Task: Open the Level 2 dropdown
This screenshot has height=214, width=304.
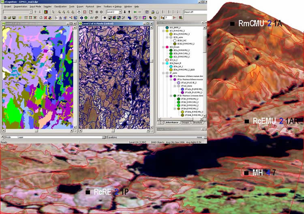Action: pyautogui.click(x=120, y=12)
